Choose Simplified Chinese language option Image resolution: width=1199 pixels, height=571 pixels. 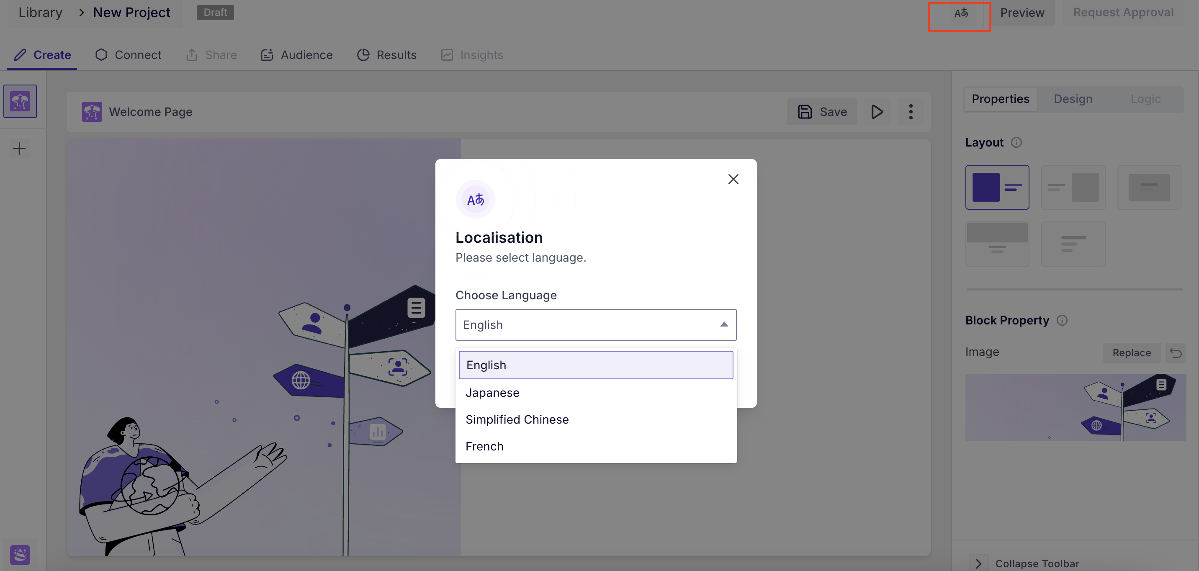(x=596, y=420)
